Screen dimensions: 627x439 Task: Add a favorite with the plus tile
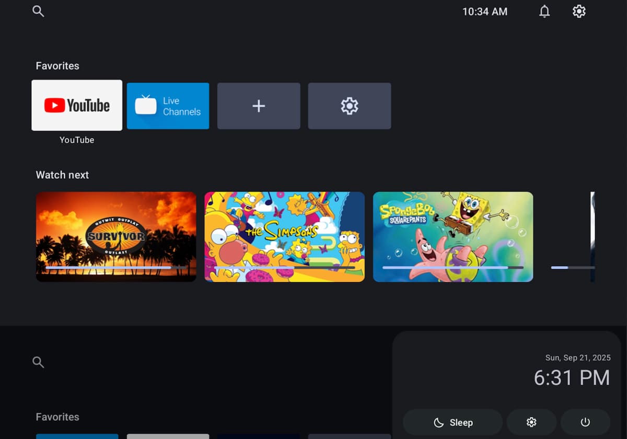tap(259, 106)
